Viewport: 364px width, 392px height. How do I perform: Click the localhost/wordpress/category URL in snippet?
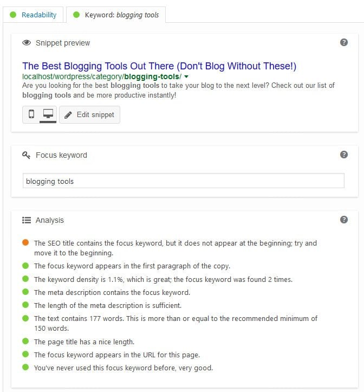[102, 76]
